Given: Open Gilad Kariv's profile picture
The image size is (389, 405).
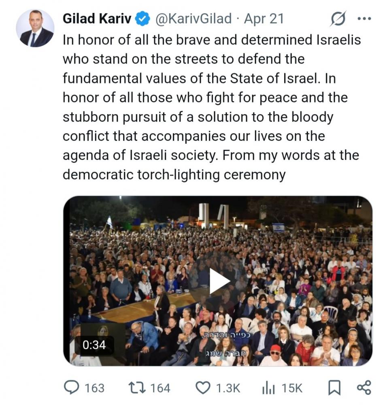Looking at the screenshot, I should click(x=35, y=28).
